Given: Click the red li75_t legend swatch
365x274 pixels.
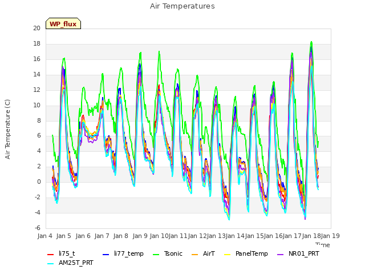Looking at the screenshot, I should [x=50, y=255].
